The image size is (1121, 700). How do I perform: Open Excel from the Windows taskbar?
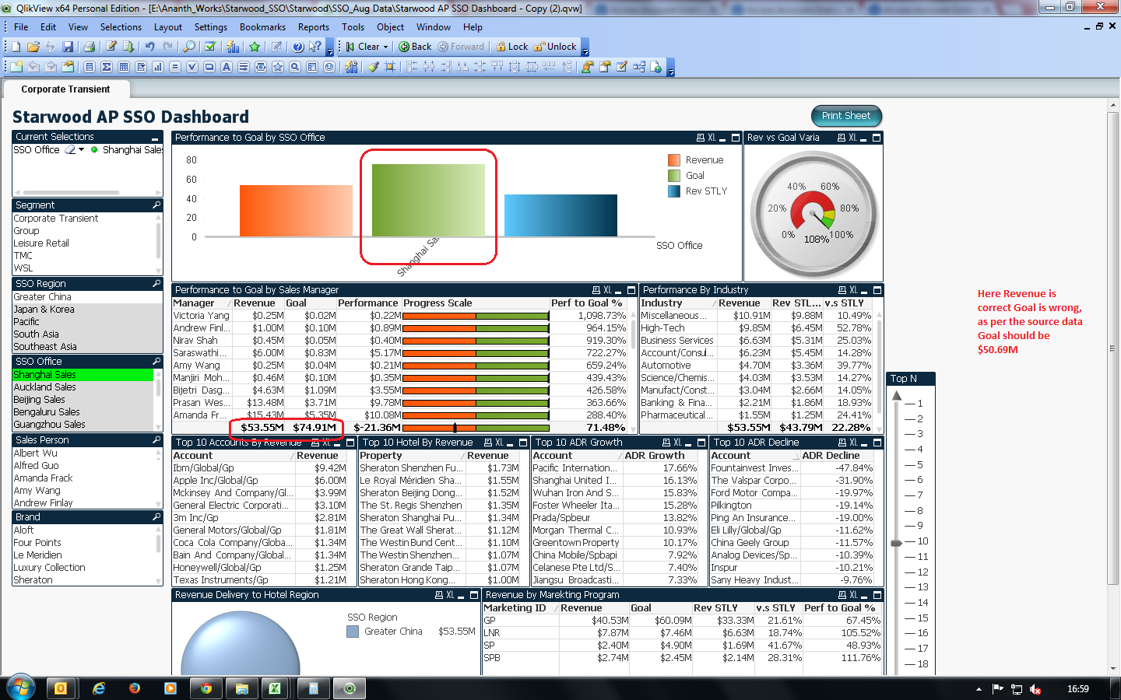[275, 688]
